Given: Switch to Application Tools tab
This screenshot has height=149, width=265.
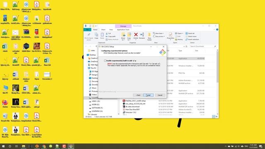Looking at the screenshot, I should pos(123,29).
